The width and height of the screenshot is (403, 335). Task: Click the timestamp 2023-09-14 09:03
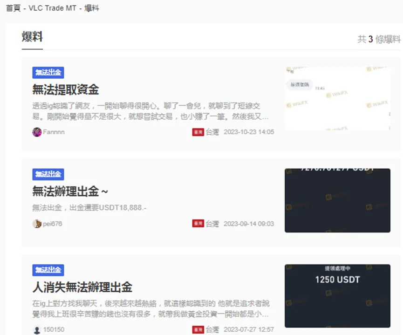tap(249, 224)
